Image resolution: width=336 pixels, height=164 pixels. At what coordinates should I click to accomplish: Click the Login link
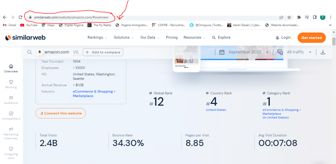(x=283, y=37)
